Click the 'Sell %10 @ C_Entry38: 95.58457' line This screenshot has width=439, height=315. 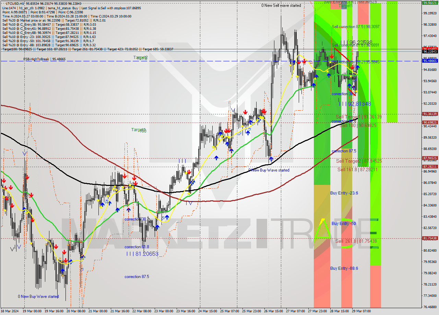coord(49,24)
